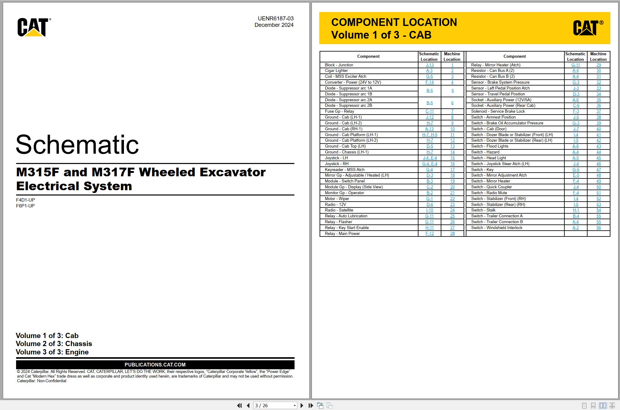
Task: Click serial prefix F4D1-UP text
Action: [25, 200]
